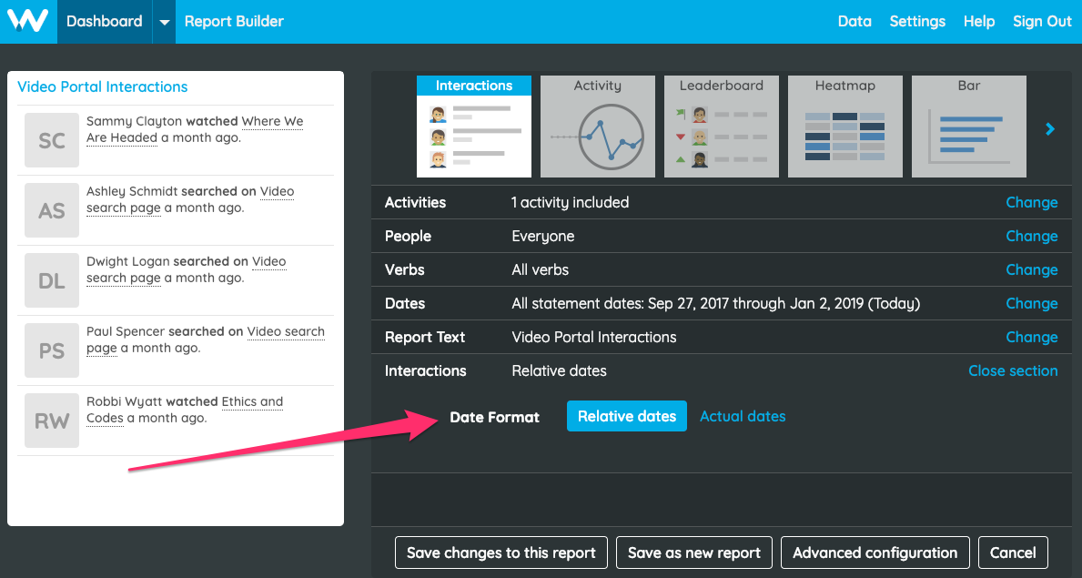The width and height of the screenshot is (1082, 578).
Task: Click the PS avatar for Paul Spencer
Action: click(52, 350)
